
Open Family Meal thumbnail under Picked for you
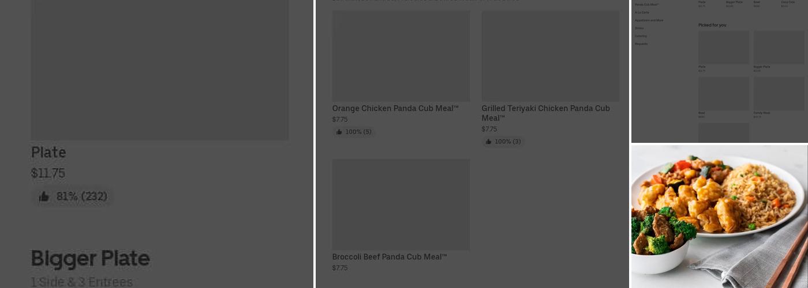click(x=779, y=94)
